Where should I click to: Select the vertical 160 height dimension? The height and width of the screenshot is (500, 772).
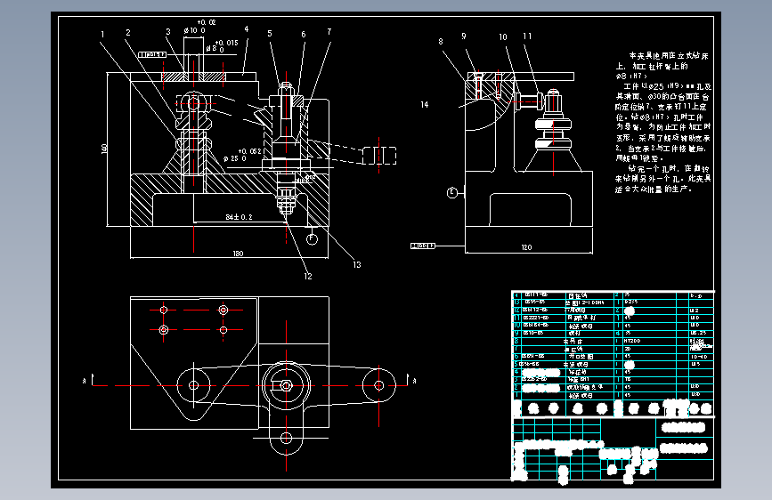tap(104, 148)
